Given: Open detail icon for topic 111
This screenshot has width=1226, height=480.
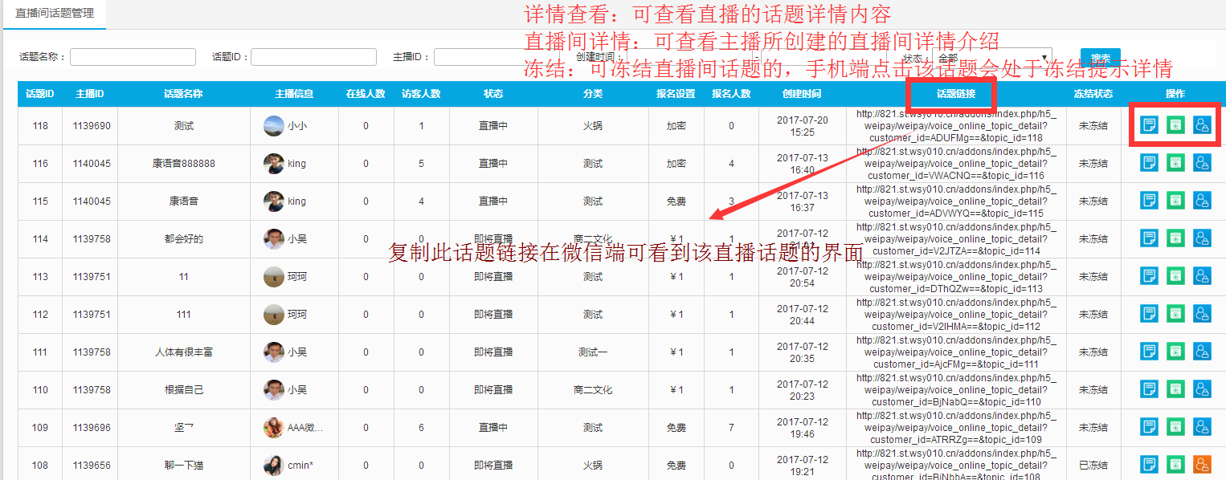Looking at the screenshot, I should [1149, 352].
